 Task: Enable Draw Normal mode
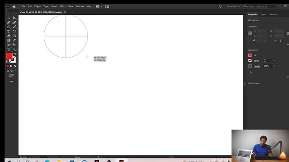pos(8,71)
